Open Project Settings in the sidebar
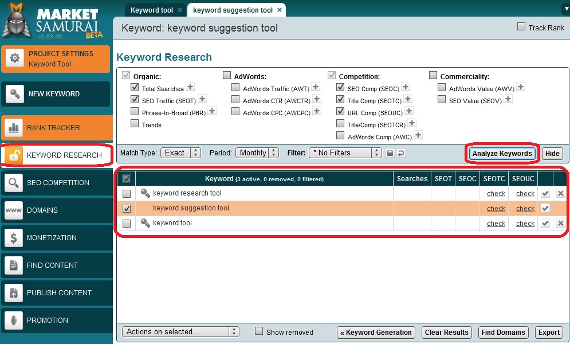This screenshot has width=570, height=344. tap(56, 59)
